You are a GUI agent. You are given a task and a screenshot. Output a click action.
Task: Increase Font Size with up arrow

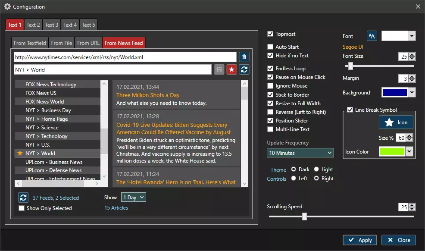(x=412, y=54)
